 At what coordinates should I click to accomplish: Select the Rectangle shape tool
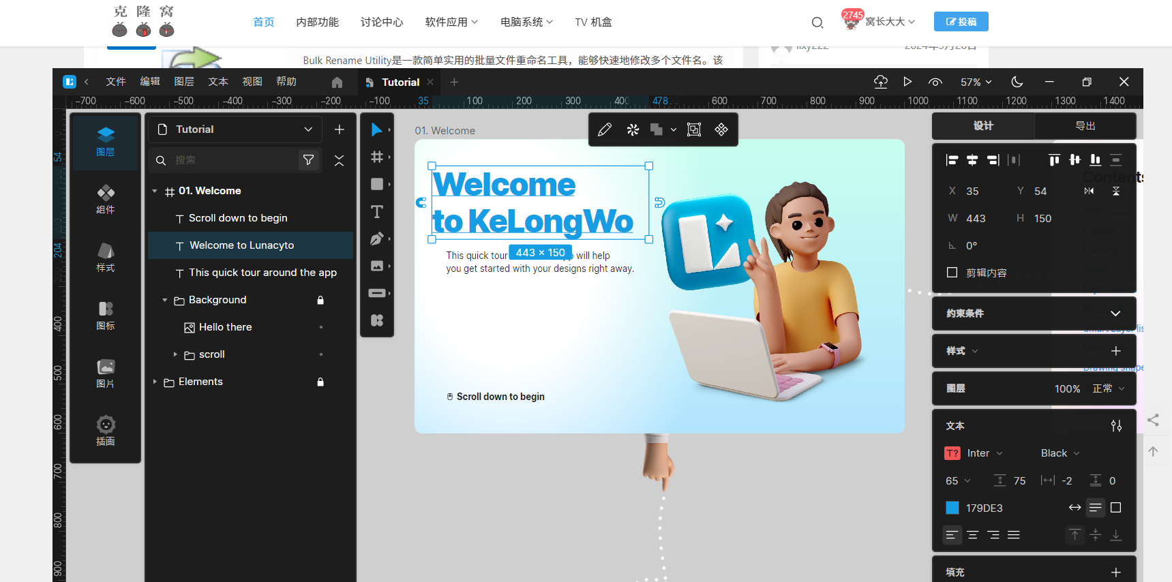(x=376, y=184)
